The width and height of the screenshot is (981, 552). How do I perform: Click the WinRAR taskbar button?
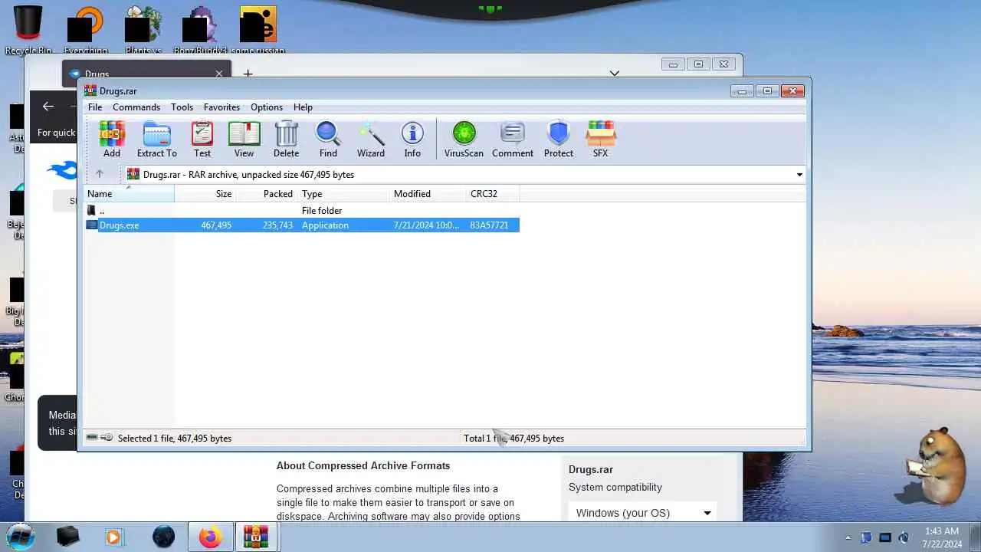(255, 537)
